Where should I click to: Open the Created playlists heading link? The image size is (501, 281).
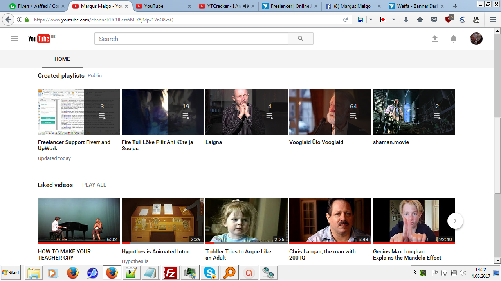tap(61, 75)
